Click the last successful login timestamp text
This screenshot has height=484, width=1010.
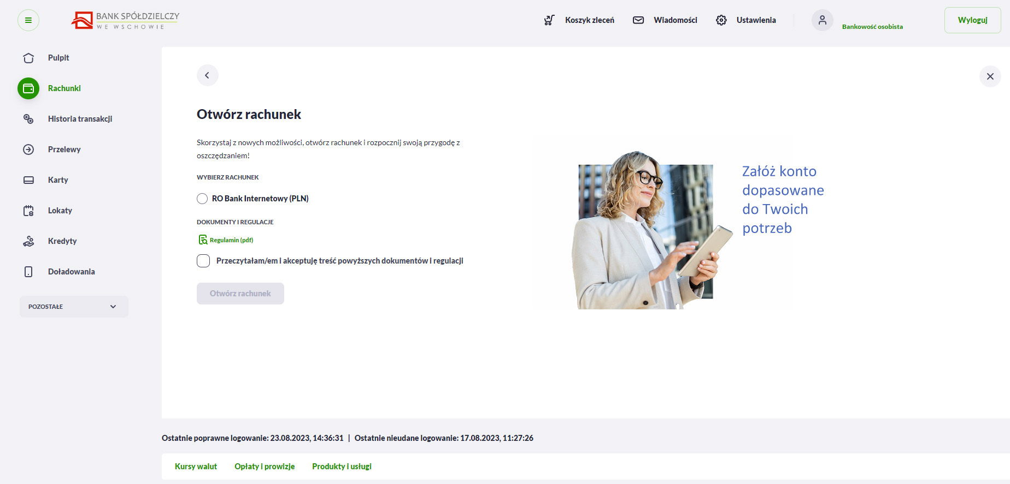pos(252,438)
